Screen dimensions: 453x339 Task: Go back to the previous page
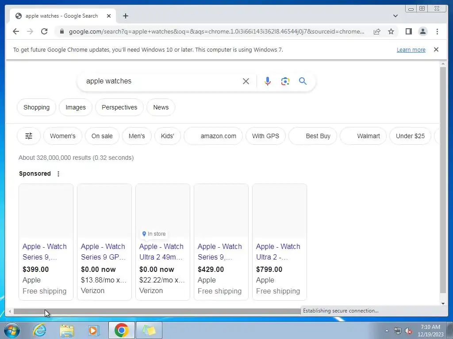pyautogui.click(x=16, y=31)
